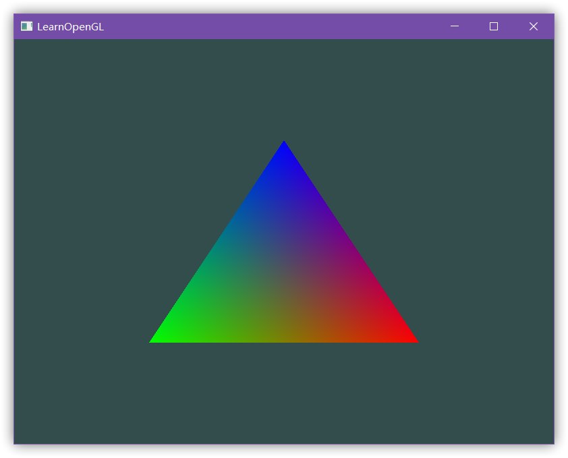Click dark background right of the triangle
Viewport: 568px width, 458px height.
click(x=486, y=270)
